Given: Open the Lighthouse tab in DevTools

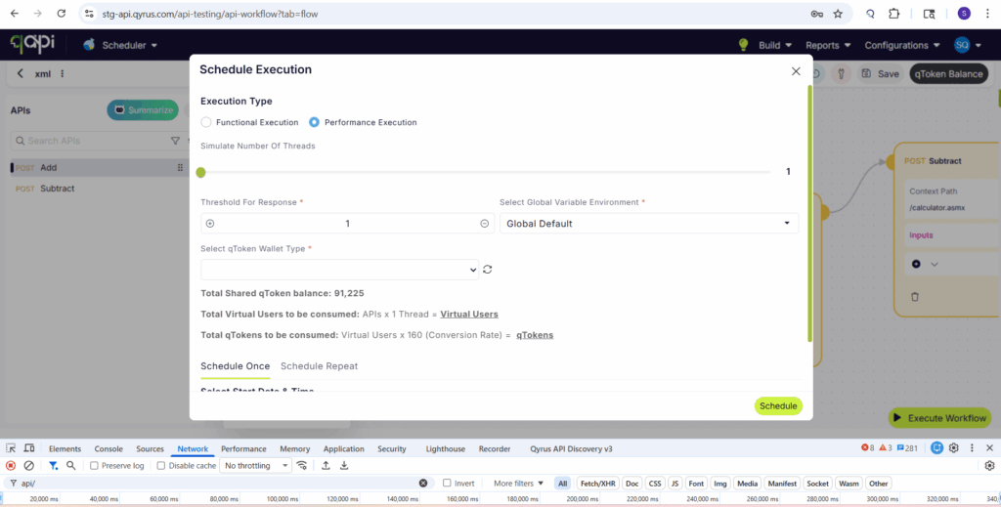Looking at the screenshot, I should (446, 449).
